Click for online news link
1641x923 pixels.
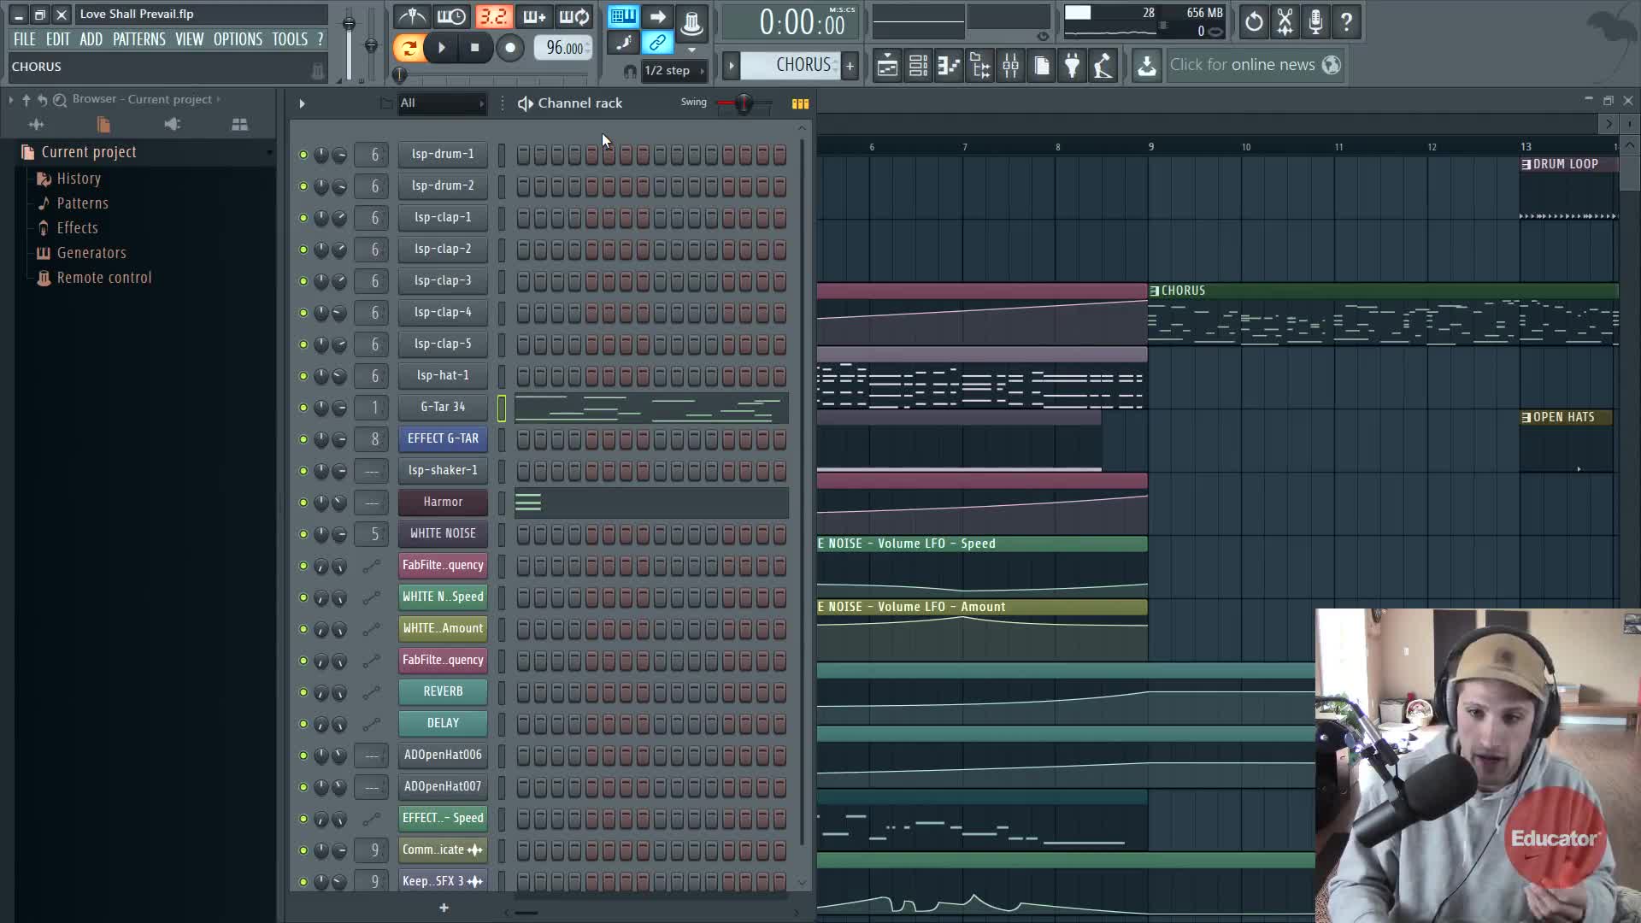coord(1241,65)
